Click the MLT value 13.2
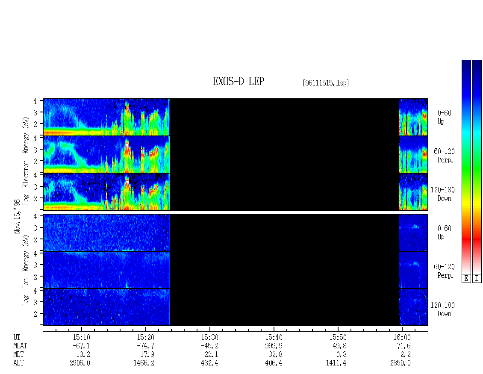This screenshot has height=374, width=483. (83, 355)
